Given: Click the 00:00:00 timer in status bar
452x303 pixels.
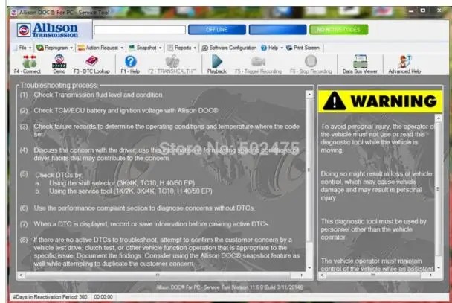Looking at the screenshot, I should click(103, 296).
